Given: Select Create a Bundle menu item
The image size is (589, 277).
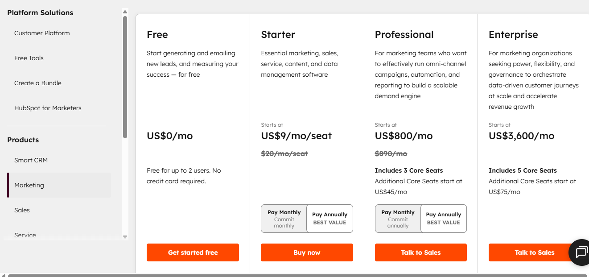Looking at the screenshot, I should (38, 83).
